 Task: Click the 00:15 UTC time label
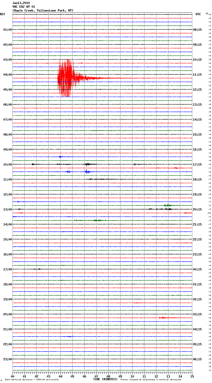(197, 269)
